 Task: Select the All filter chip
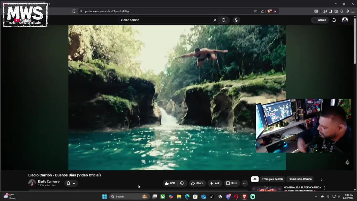pos(255,179)
